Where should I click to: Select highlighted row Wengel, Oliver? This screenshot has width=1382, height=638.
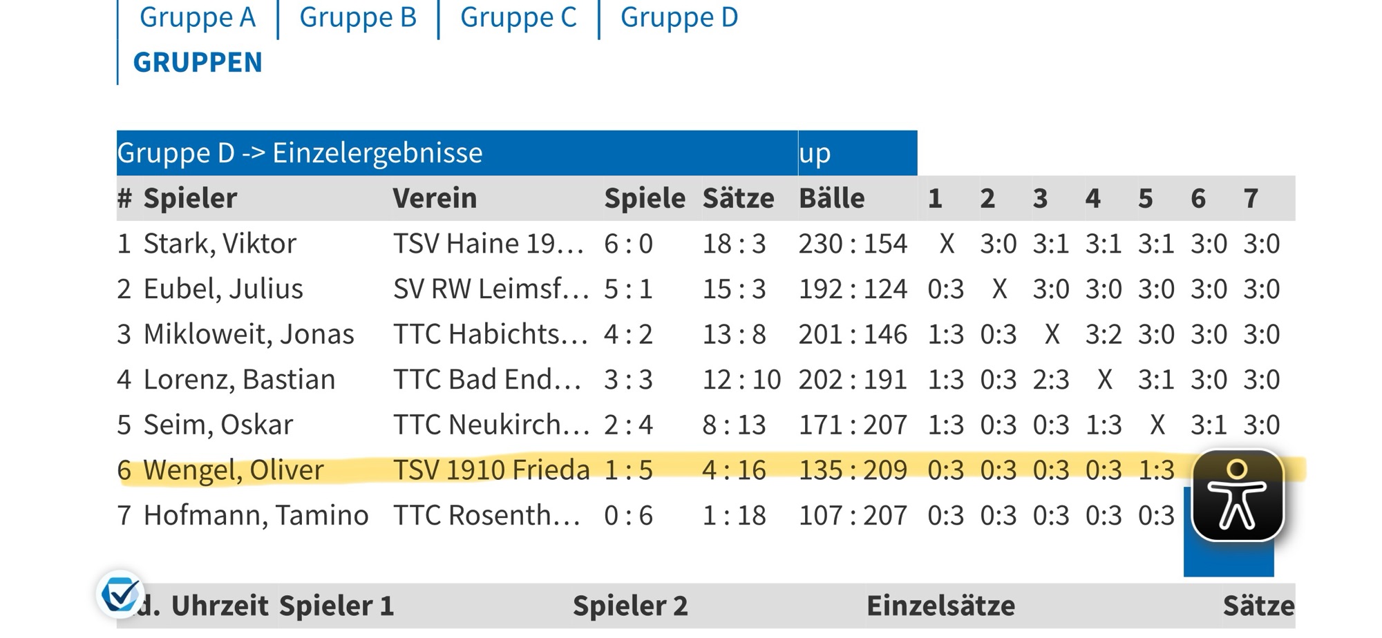click(x=233, y=470)
